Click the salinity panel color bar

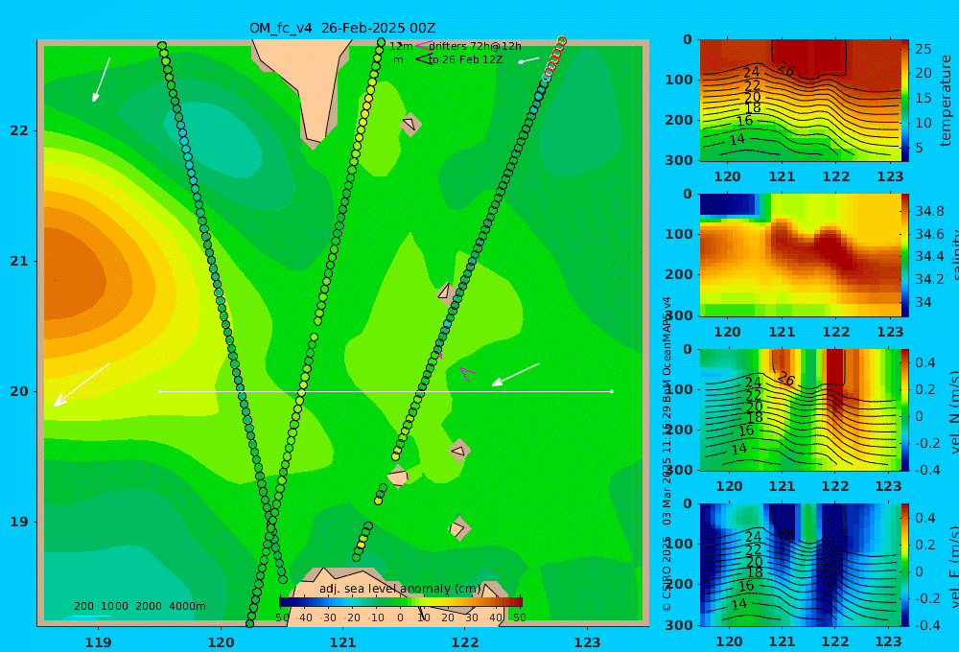[904, 256]
